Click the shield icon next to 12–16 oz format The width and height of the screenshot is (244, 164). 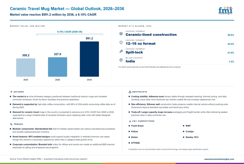pyautogui.click(x=121, y=42)
